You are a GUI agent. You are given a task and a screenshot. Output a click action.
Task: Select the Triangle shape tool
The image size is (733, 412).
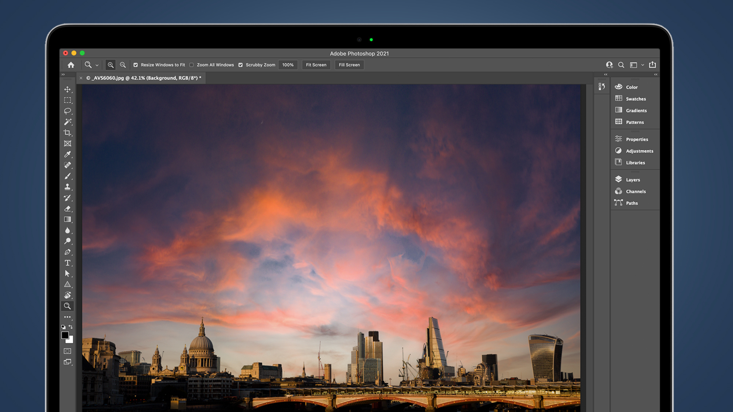[x=67, y=285]
